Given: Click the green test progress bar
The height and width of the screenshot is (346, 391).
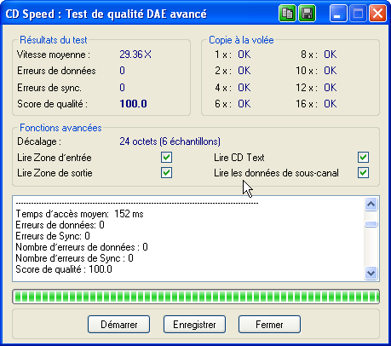Looking at the screenshot, I should click(x=196, y=297).
